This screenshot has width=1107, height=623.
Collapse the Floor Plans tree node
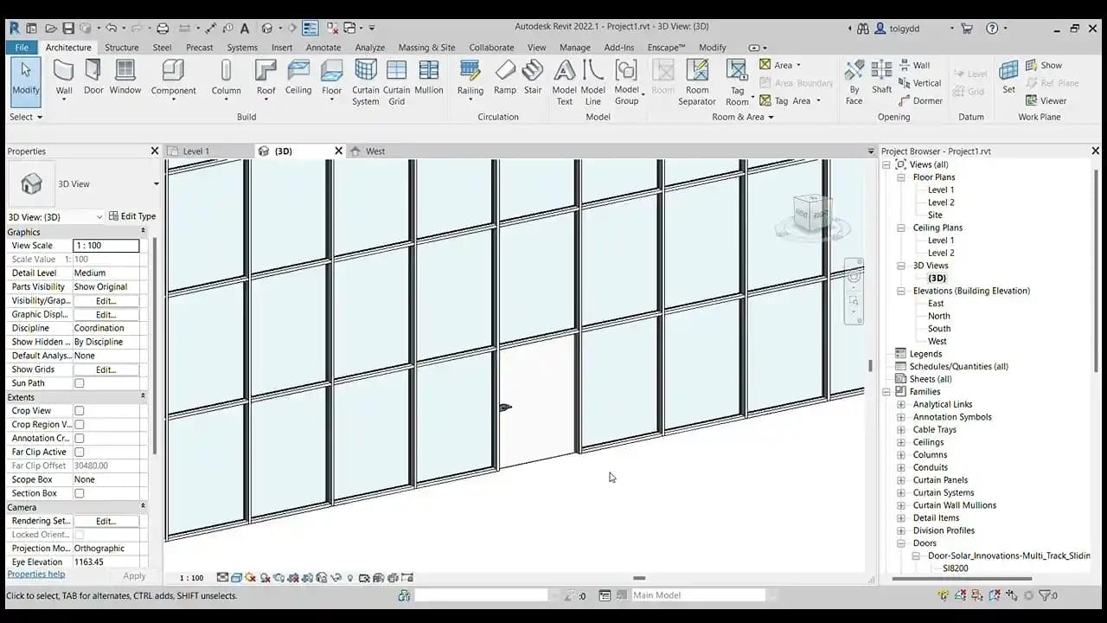tap(901, 177)
